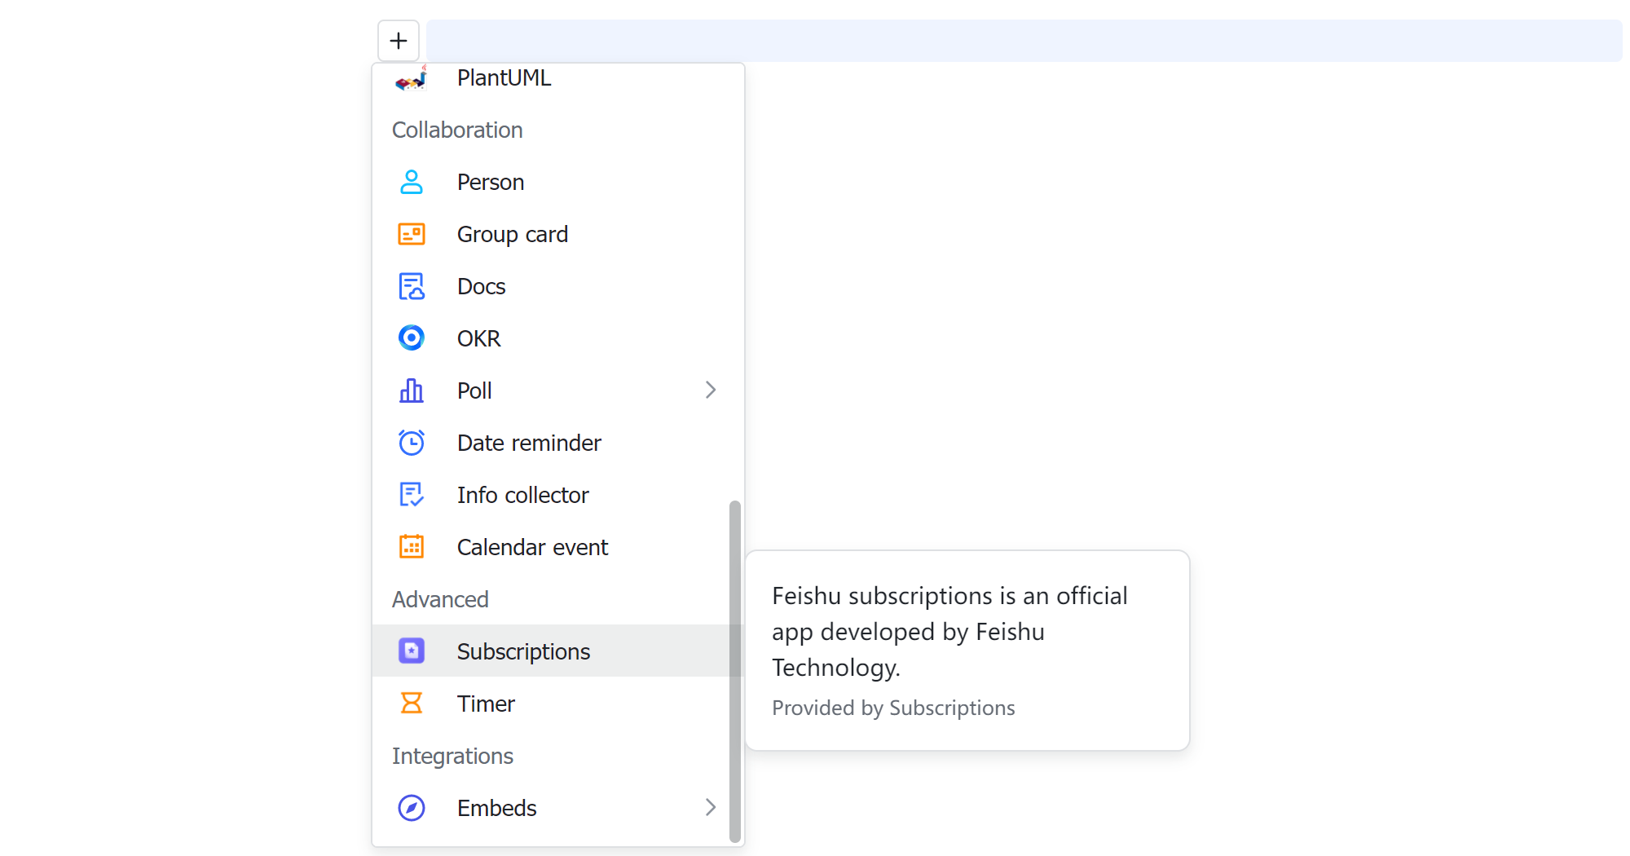Click the Advanced section header
Screen dimensions: 1630x856
coord(440,600)
